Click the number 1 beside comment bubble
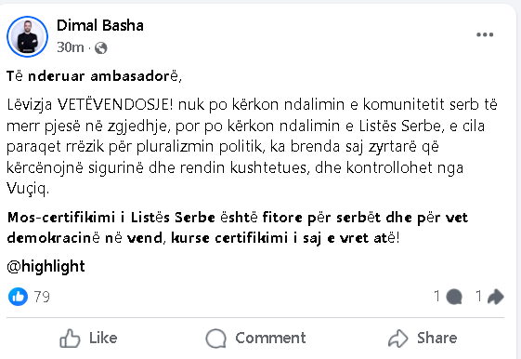This screenshot has height=359, width=521. coord(437,296)
